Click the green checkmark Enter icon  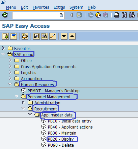[x=5, y=15]
